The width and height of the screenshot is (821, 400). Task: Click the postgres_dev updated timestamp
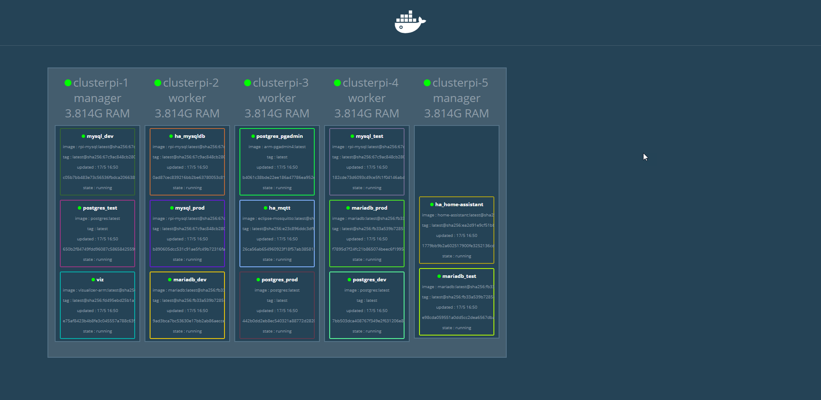tap(367, 311)
